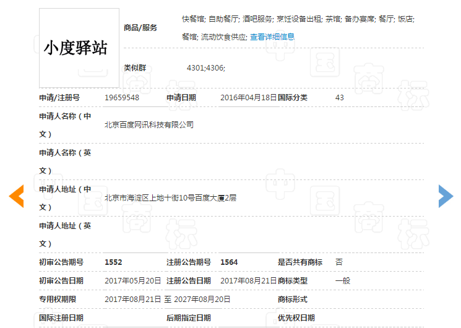Click the 是否共有商标 label

pyautogui.click(x=300, y=262)
